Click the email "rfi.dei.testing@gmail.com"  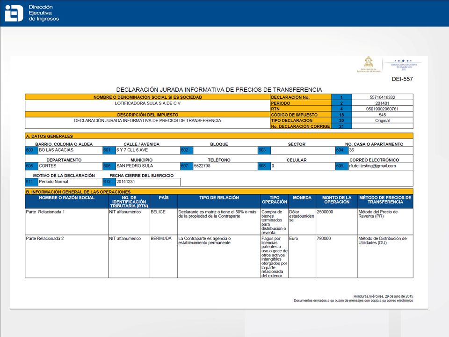(x=372, y=166)
